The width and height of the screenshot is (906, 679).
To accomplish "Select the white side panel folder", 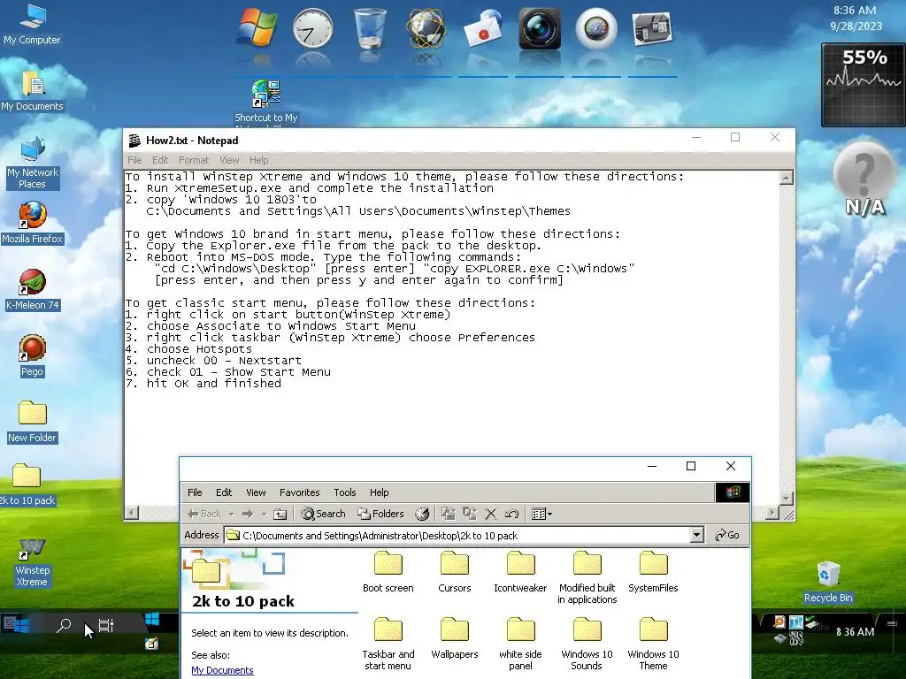I will tap(520, 644).
